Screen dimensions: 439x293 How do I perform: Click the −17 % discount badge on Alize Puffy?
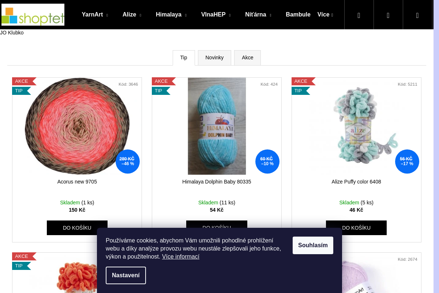407,162
